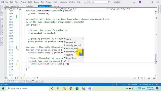This screenshot has width=161, height=91.
Task: Open the code cleanup dropdown icon
Action: click(38, 78)
